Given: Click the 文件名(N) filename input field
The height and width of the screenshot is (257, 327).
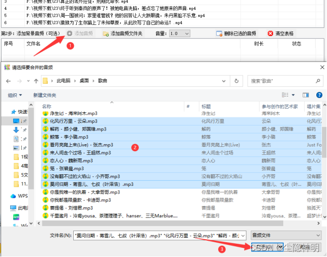Looking at the screenshot, I should 157,236.
